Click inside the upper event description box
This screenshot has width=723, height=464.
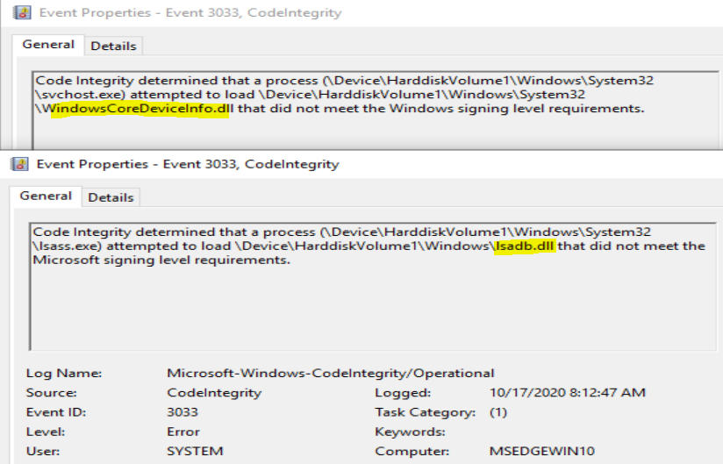[375, 111]
